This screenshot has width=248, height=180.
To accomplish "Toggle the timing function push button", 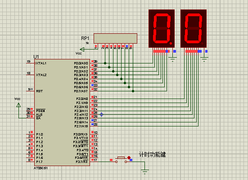I will point(121,160).
